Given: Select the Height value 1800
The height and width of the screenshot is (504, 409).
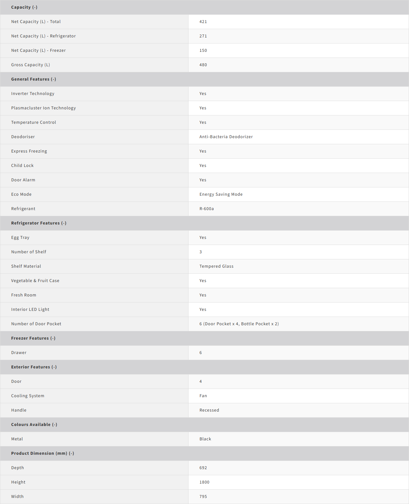Looking at the screenshot, I should 204,482.
